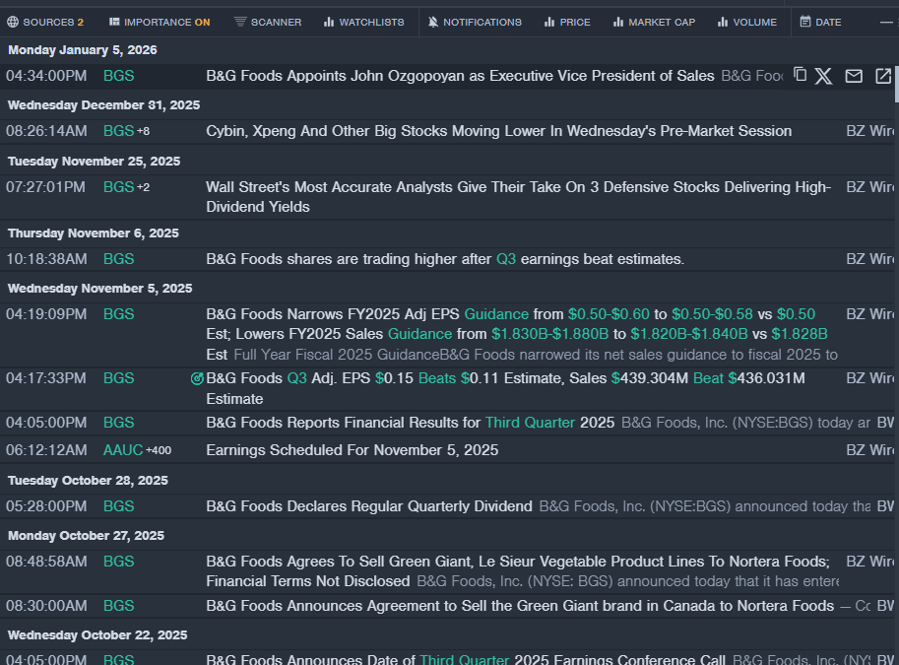Image resolution: width=899 pixels, height=665 pixels.
Task: Open B&G Foods Declares Regular Quarterly Dividend
Action: [368, 506]
